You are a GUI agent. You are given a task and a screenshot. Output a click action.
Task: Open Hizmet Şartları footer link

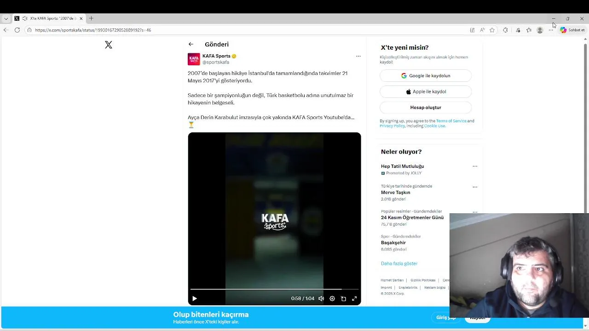click(x=392, y=280)
